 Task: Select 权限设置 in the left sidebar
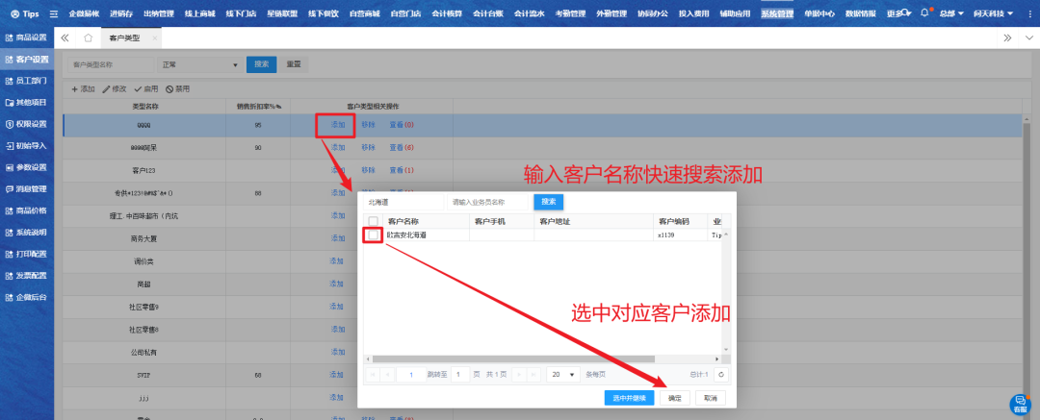(26, 124)
